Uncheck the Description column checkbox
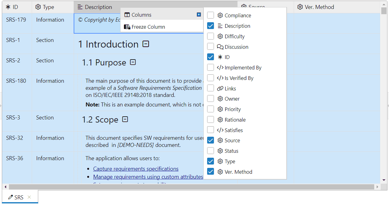 (211, 26)
